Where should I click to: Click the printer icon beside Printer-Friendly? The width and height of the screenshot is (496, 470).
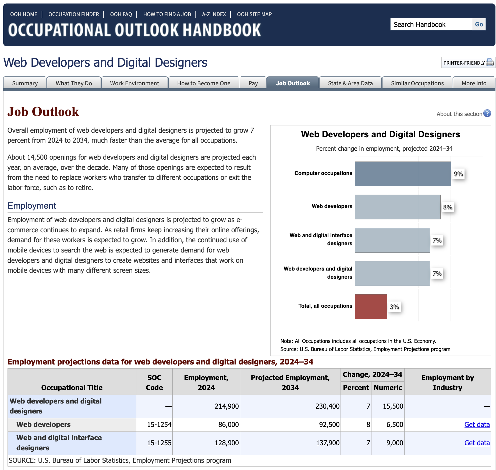[490, 62]
